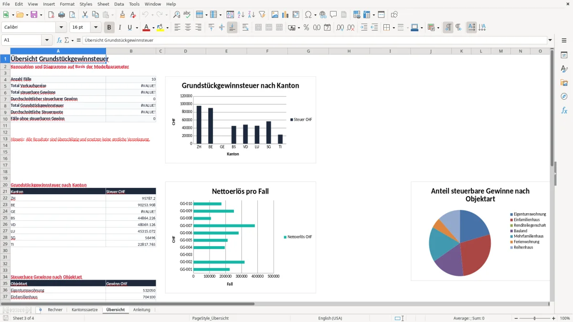Switch to the Anleitung sheet tab
This screenshot has height=322, width=573.
click(x=142, y=310)
